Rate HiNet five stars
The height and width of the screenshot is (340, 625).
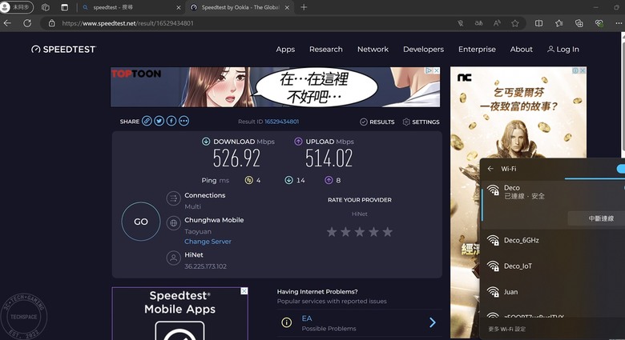click(388, 232)
